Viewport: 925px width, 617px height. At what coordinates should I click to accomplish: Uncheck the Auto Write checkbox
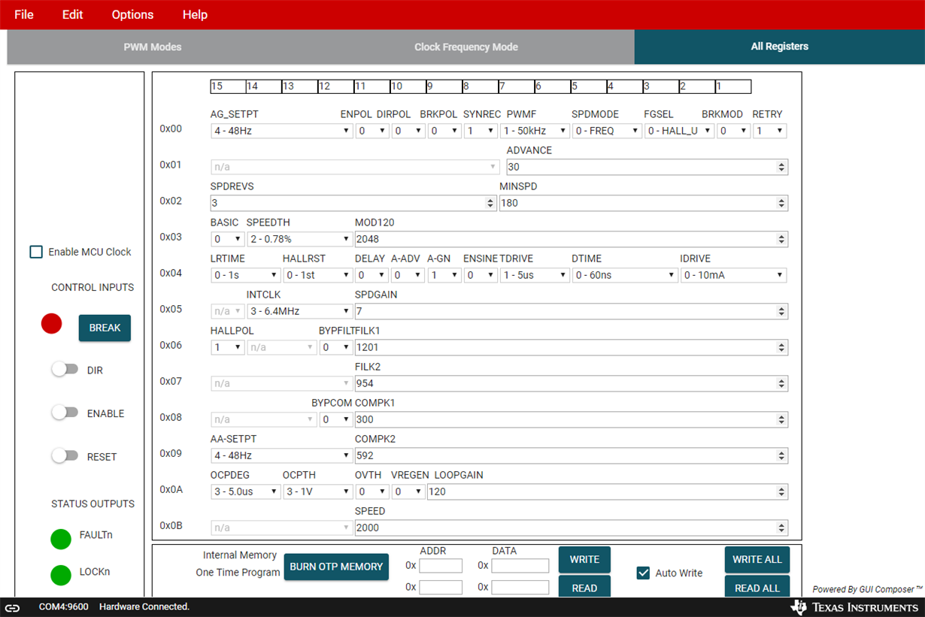(643, 573)
